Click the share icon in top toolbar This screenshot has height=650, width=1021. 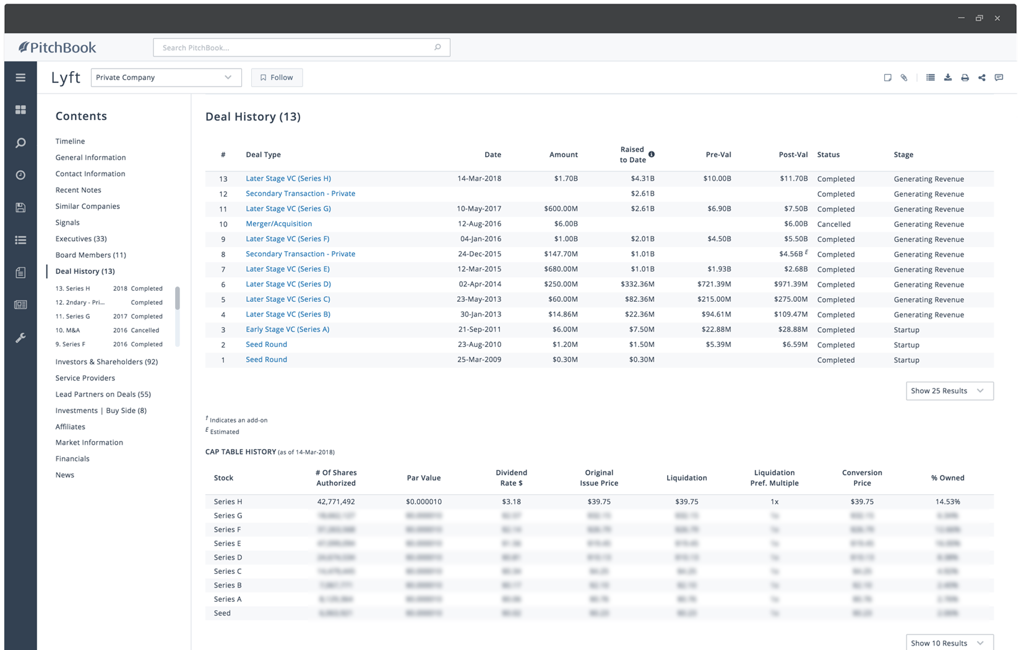tap(982, 77)
